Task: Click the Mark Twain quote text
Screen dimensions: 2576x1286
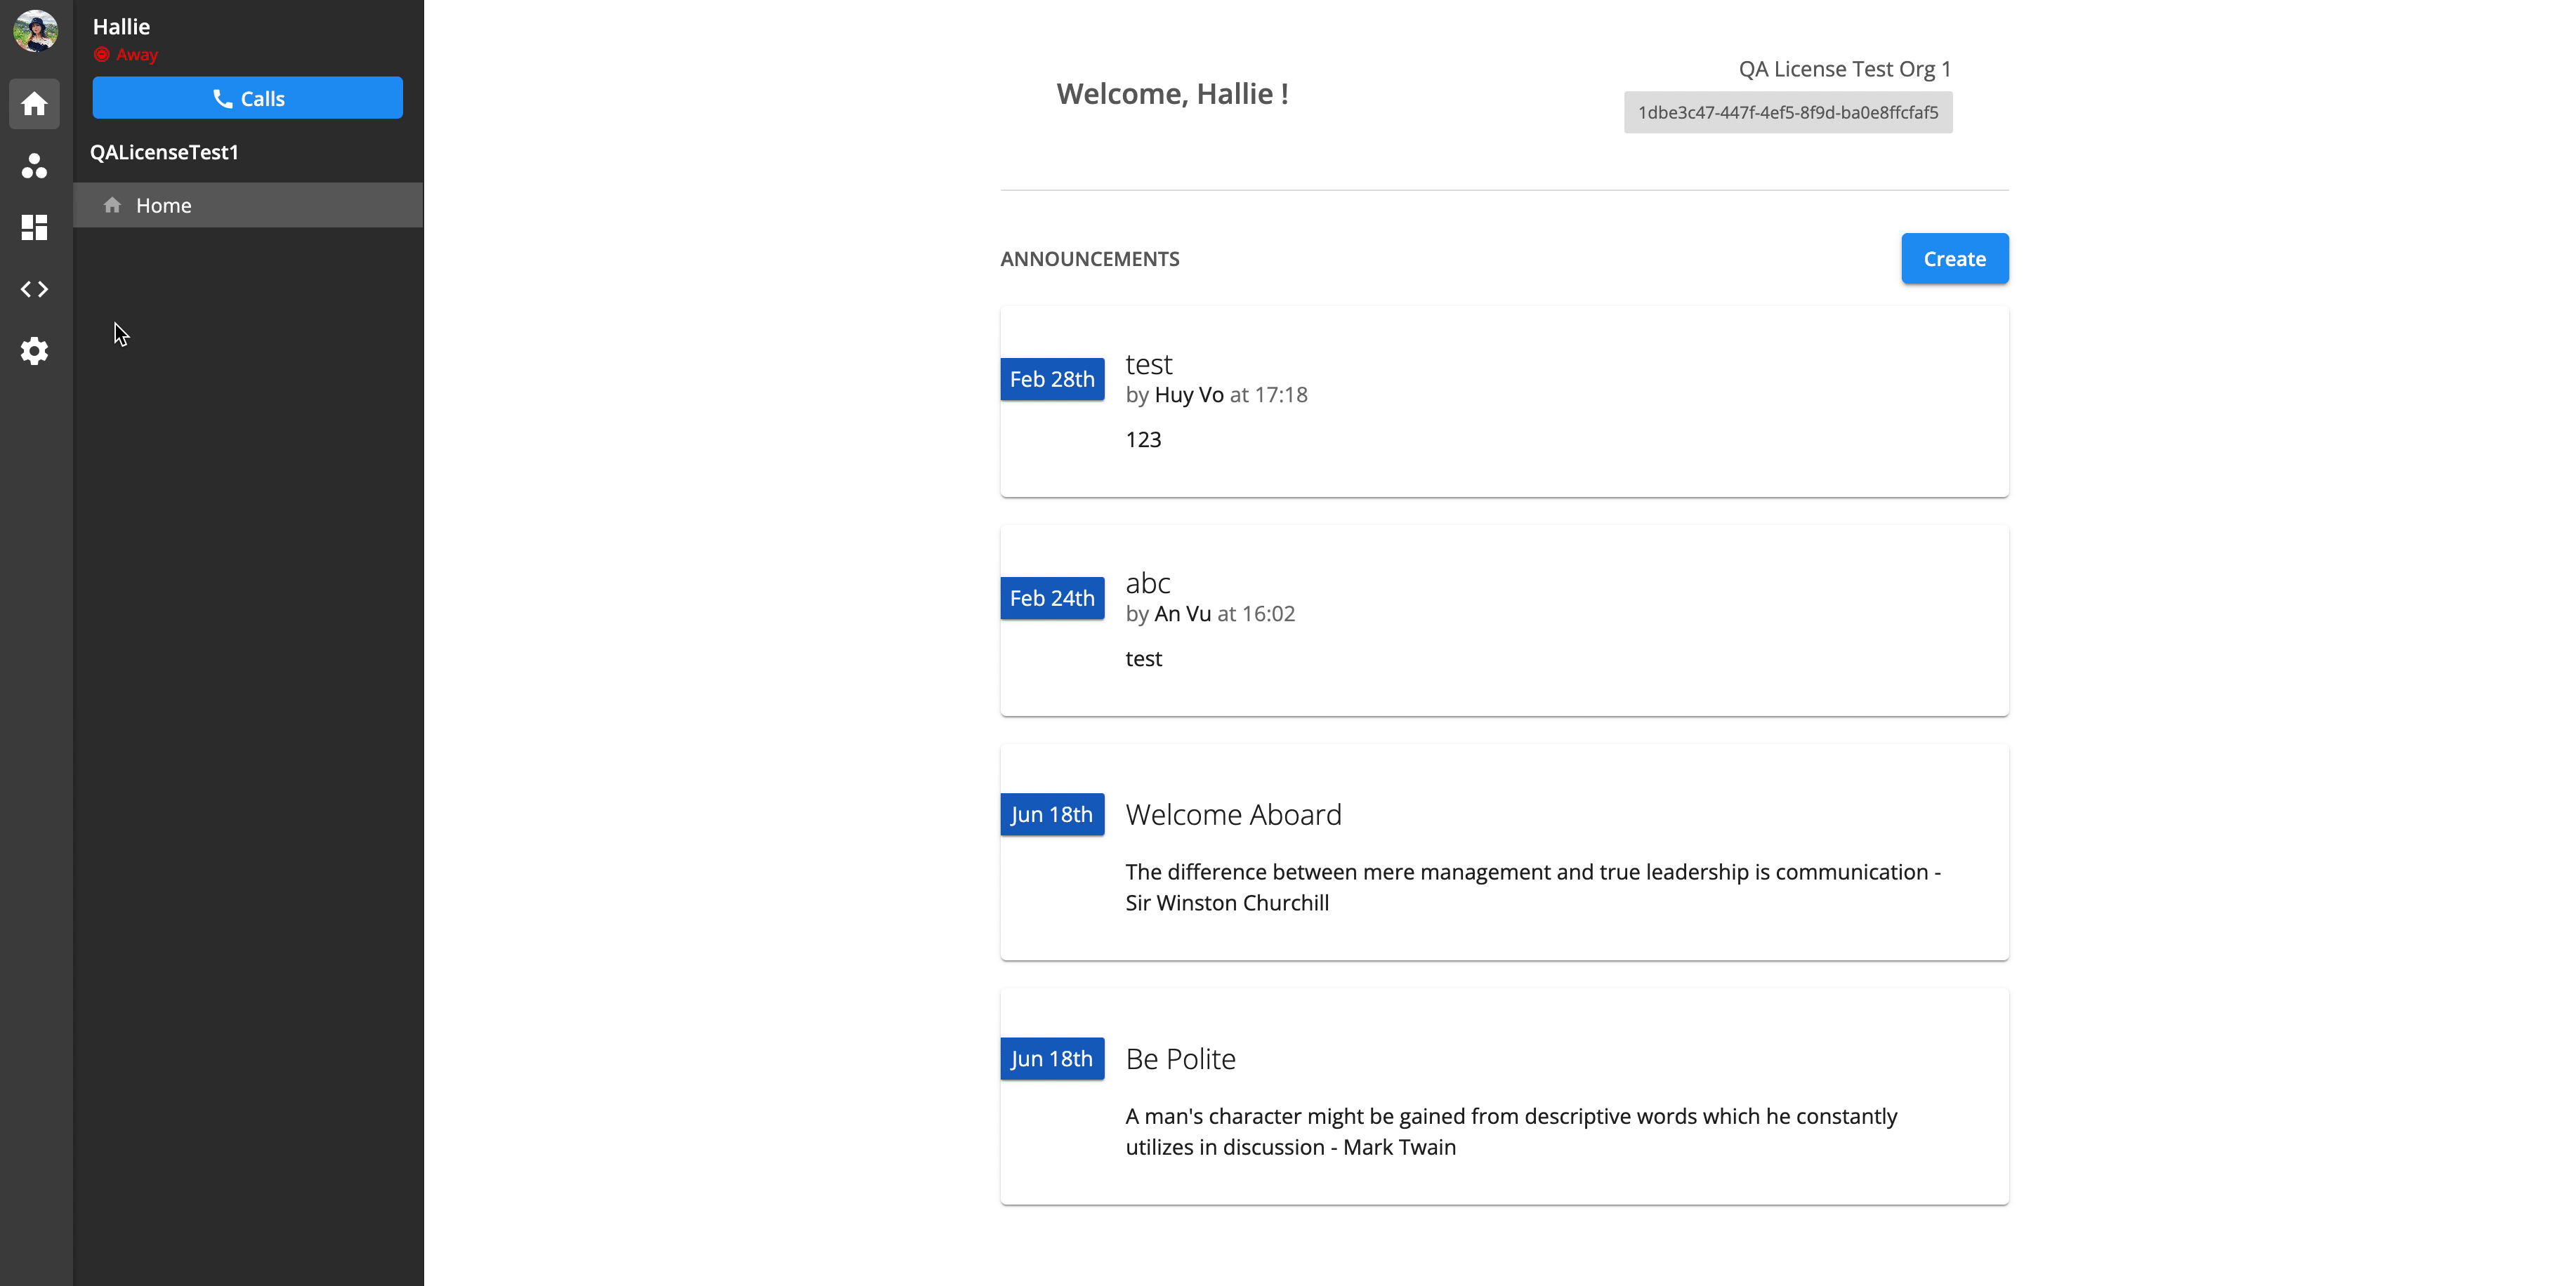Action: (x=1511, y=1131)
